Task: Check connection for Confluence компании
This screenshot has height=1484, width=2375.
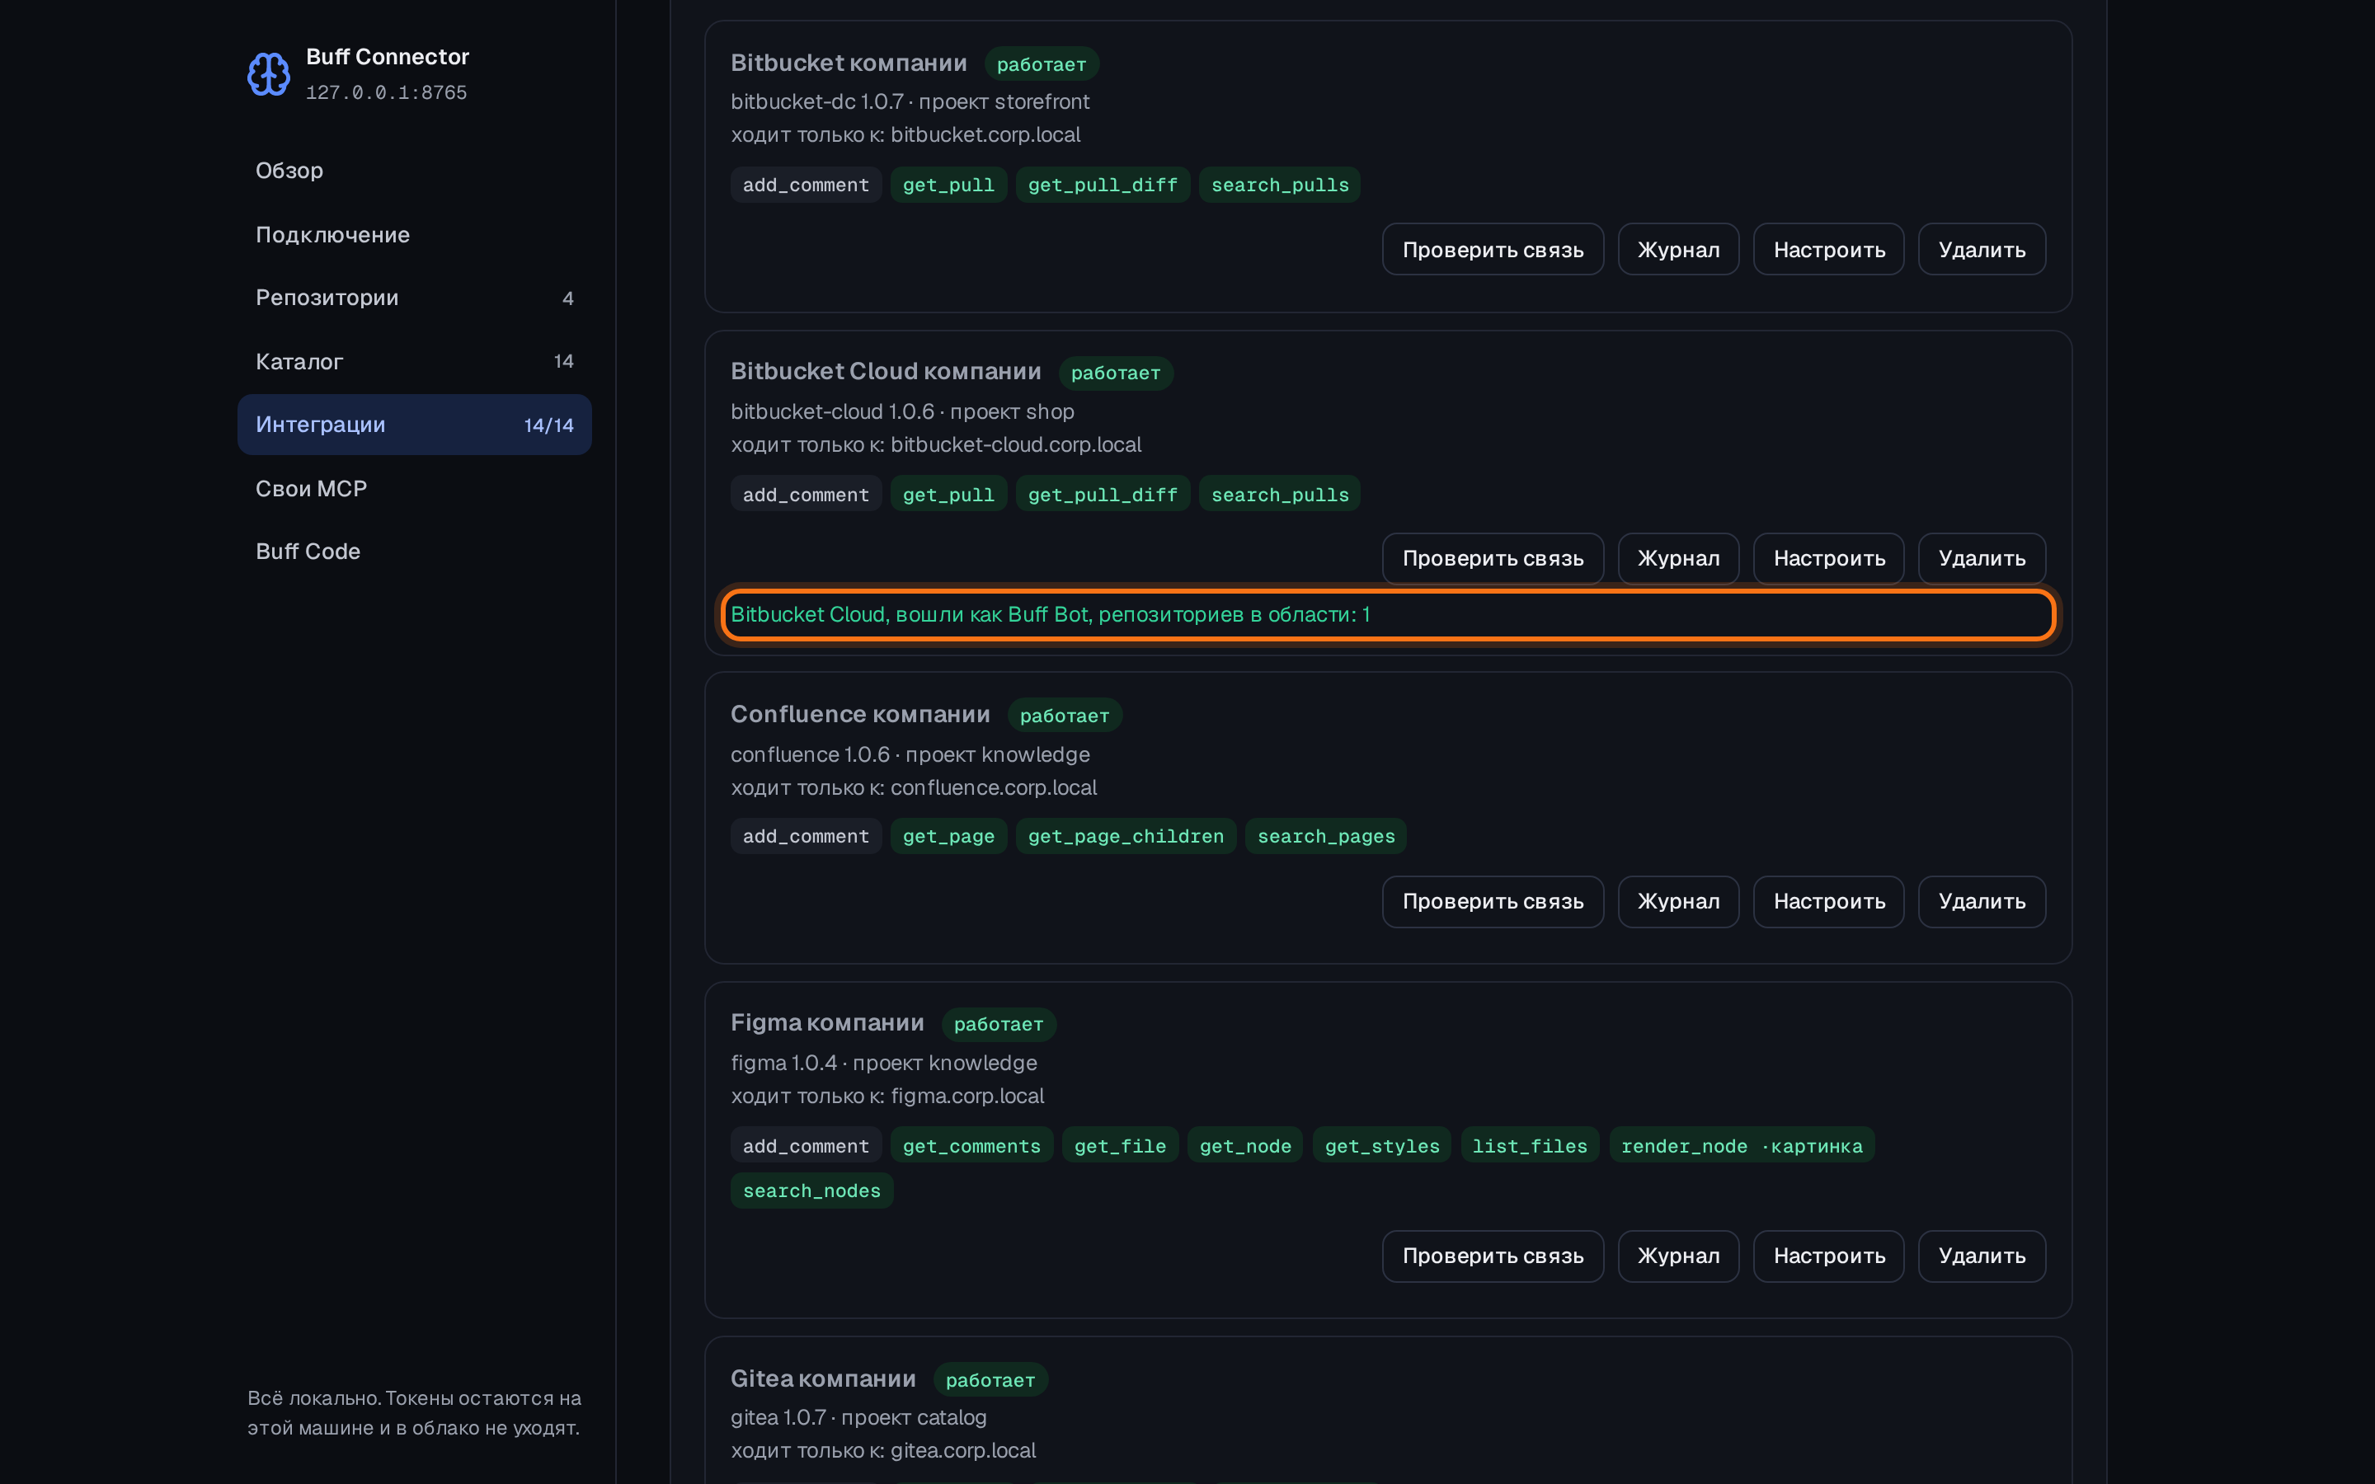Action: pos(1493,901)
